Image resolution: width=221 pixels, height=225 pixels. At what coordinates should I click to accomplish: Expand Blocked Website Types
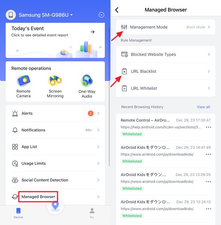166,54
